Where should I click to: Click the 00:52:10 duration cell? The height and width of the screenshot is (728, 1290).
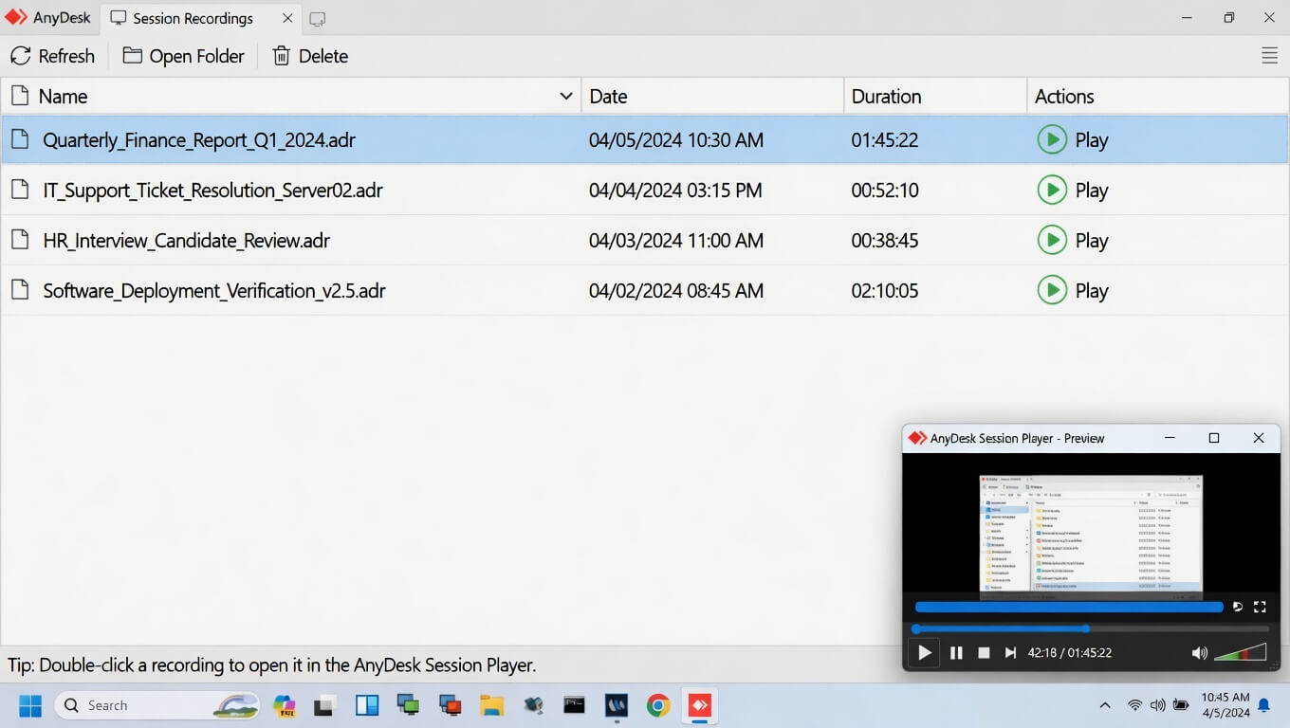point(885,191)
